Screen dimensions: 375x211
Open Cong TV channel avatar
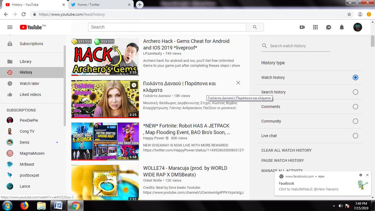(x=10, y=131)
